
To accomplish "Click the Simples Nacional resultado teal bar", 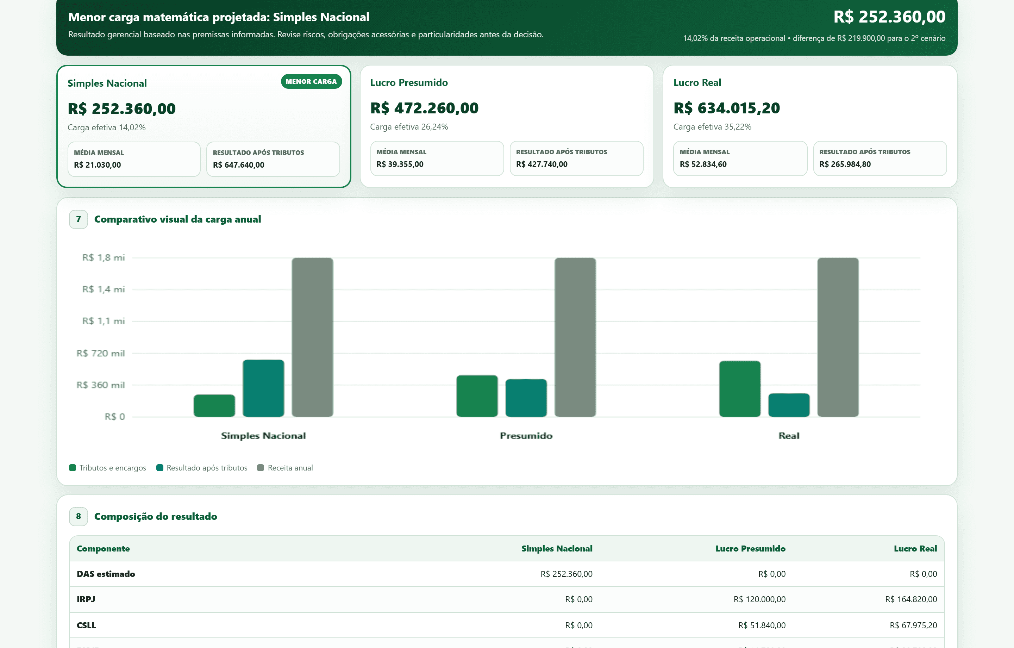I will (x=263, y=388).
